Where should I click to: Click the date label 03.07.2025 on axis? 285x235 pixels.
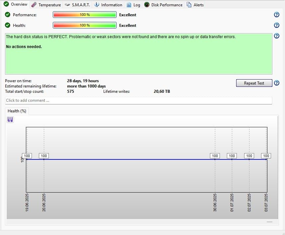[x=266, y=203]
